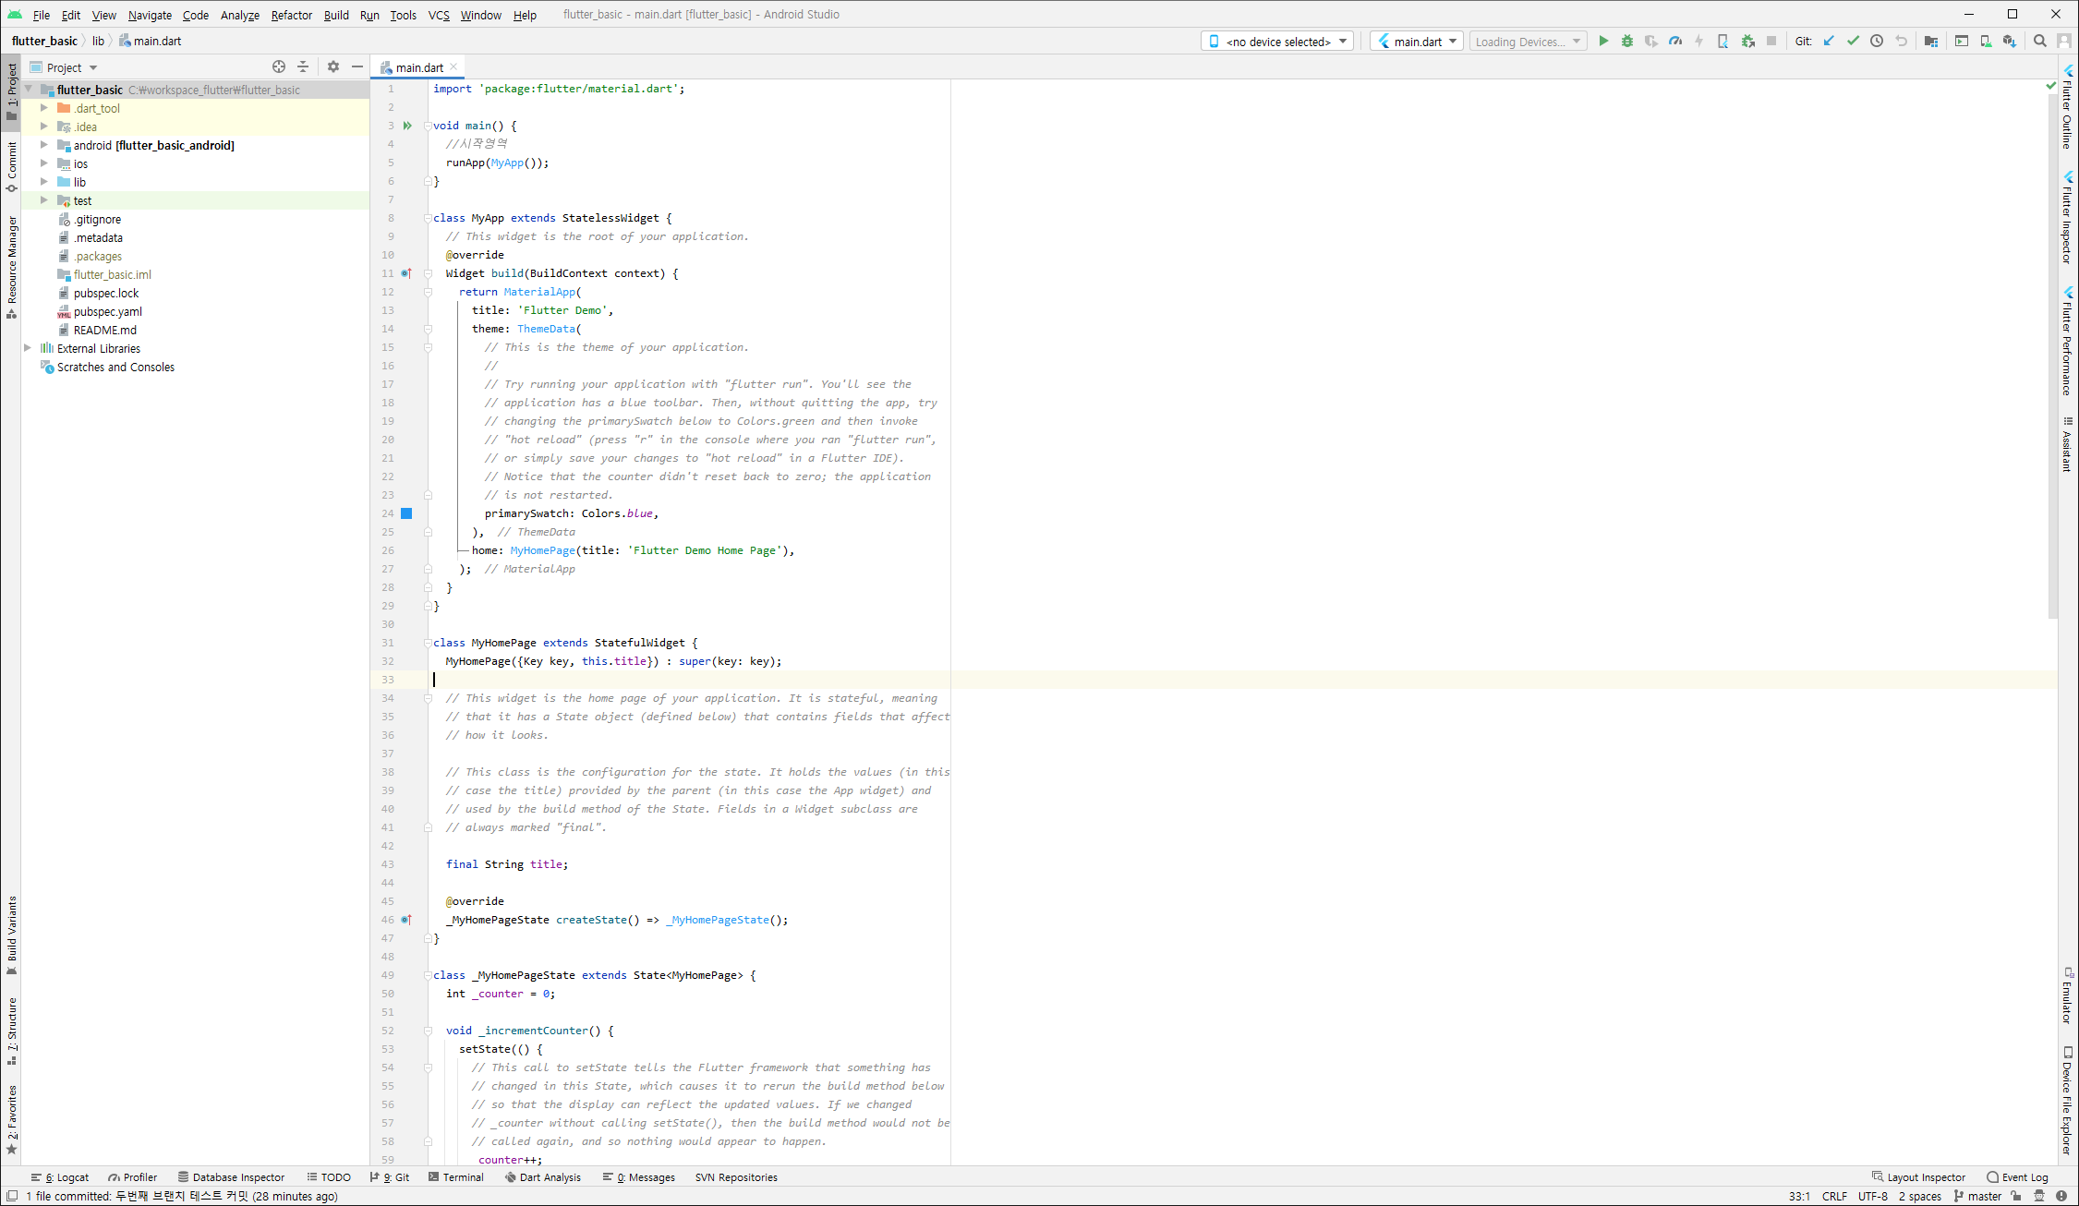Open Search Everywhere magnifier icon
This screenshot has height=1206, width=2079.
pos(2040,42)
